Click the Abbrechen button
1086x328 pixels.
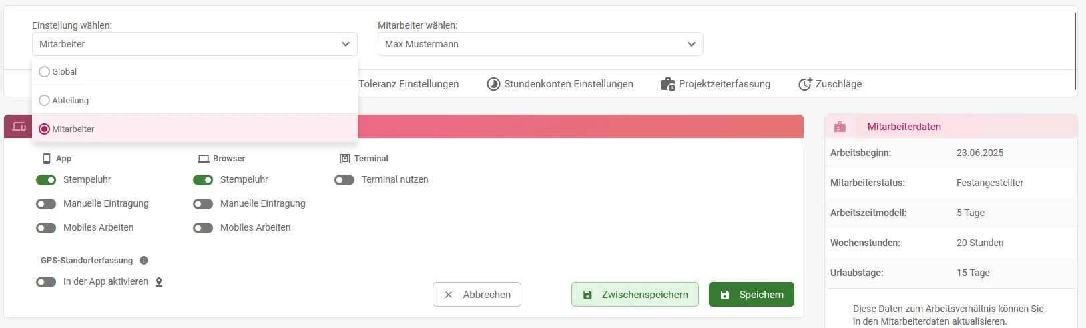tap(477, 295)
